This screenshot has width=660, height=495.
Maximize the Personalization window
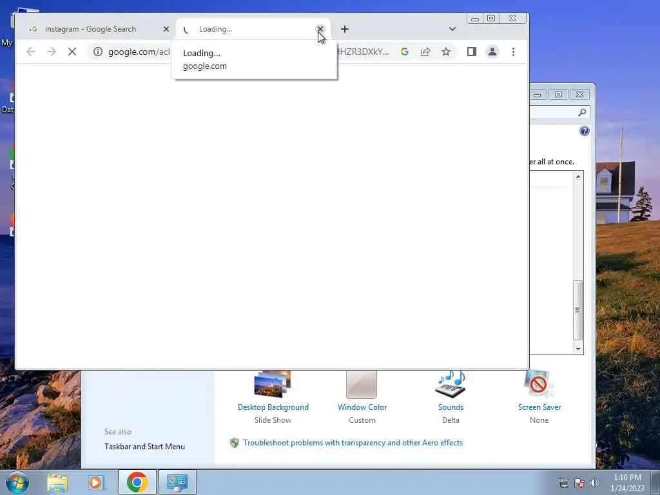tap(558, 95)
